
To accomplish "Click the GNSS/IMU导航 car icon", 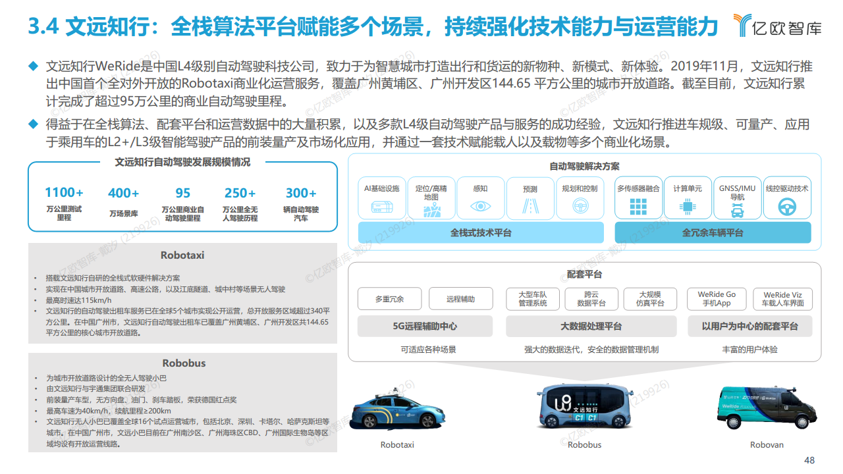I will point(737,211).
